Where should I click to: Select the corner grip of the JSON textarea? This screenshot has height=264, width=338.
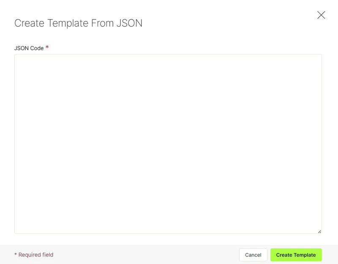[x=319, y=232]
